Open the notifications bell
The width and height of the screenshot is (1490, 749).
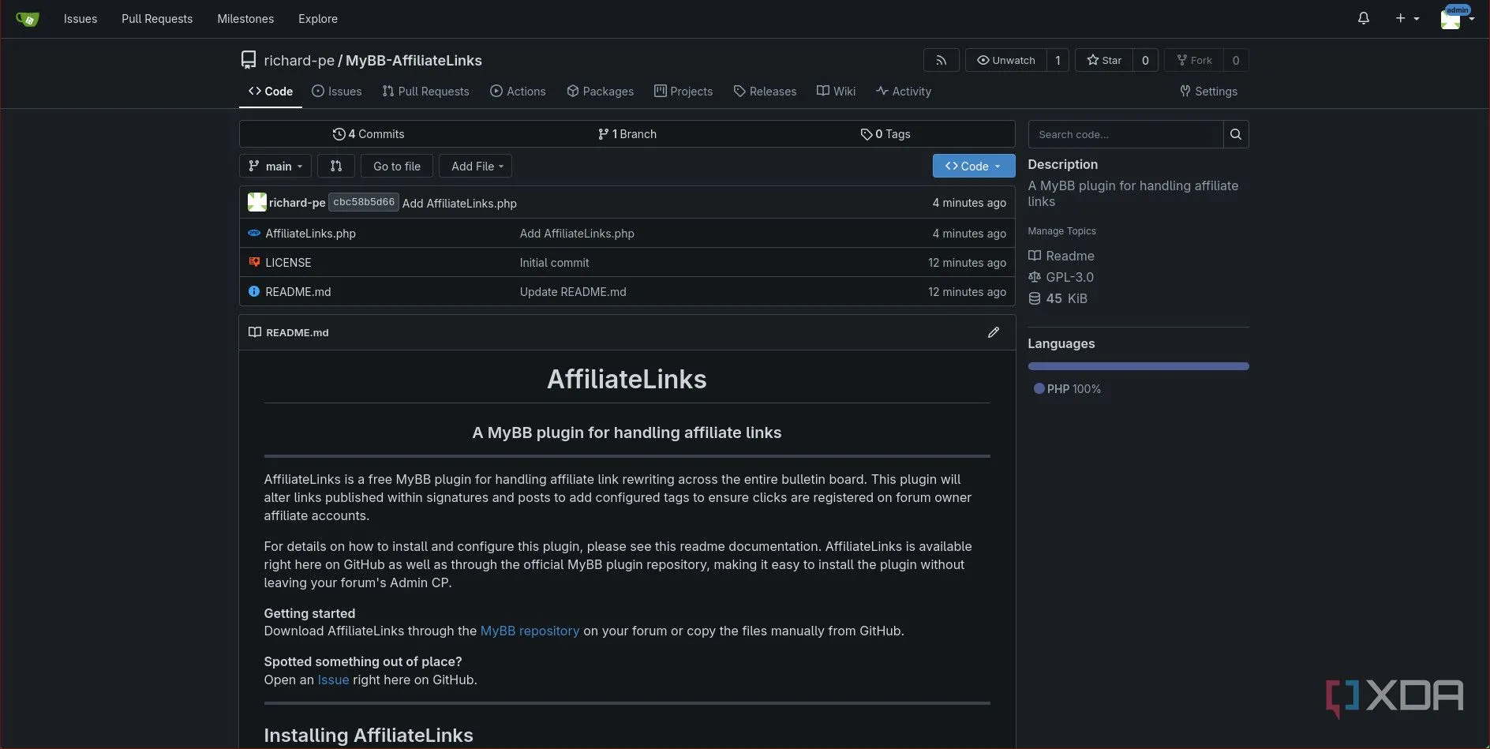1364,18
